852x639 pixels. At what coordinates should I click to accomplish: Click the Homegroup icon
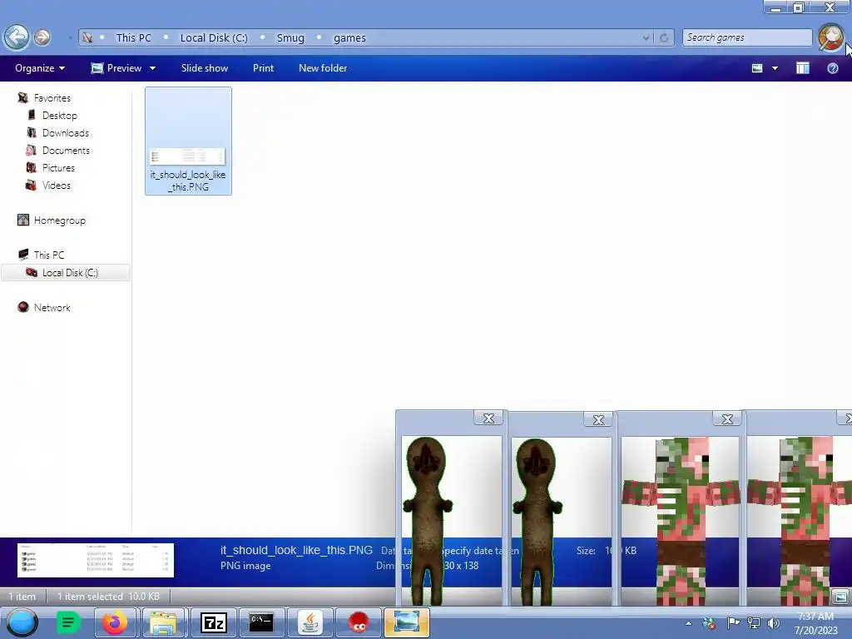tap(22, 220)
